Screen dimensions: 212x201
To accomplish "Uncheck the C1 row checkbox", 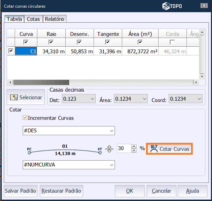I will [x=11, y=51].
